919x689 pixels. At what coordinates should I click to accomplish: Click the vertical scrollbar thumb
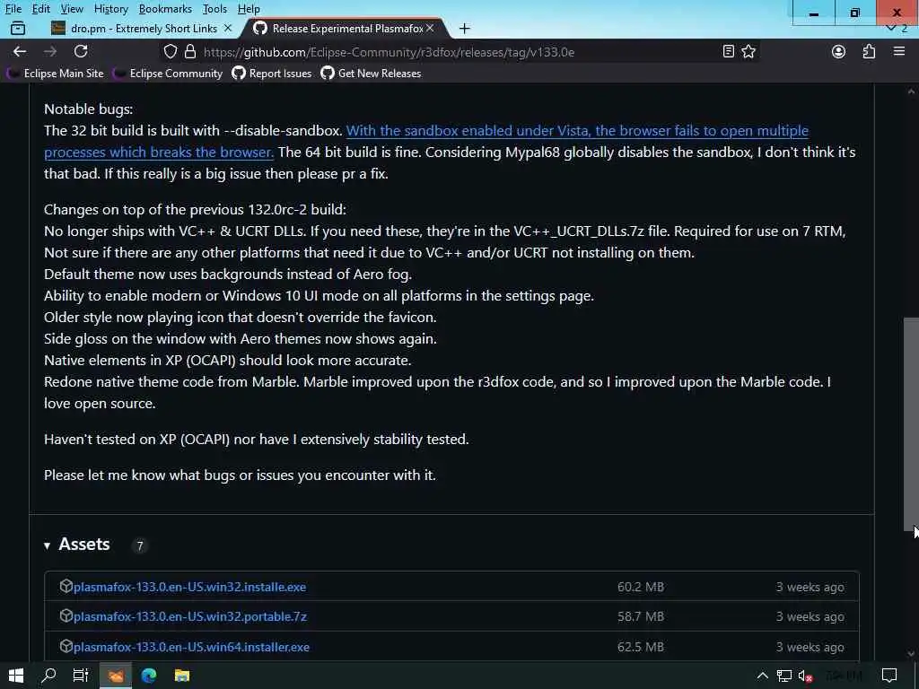coord(911,423)
